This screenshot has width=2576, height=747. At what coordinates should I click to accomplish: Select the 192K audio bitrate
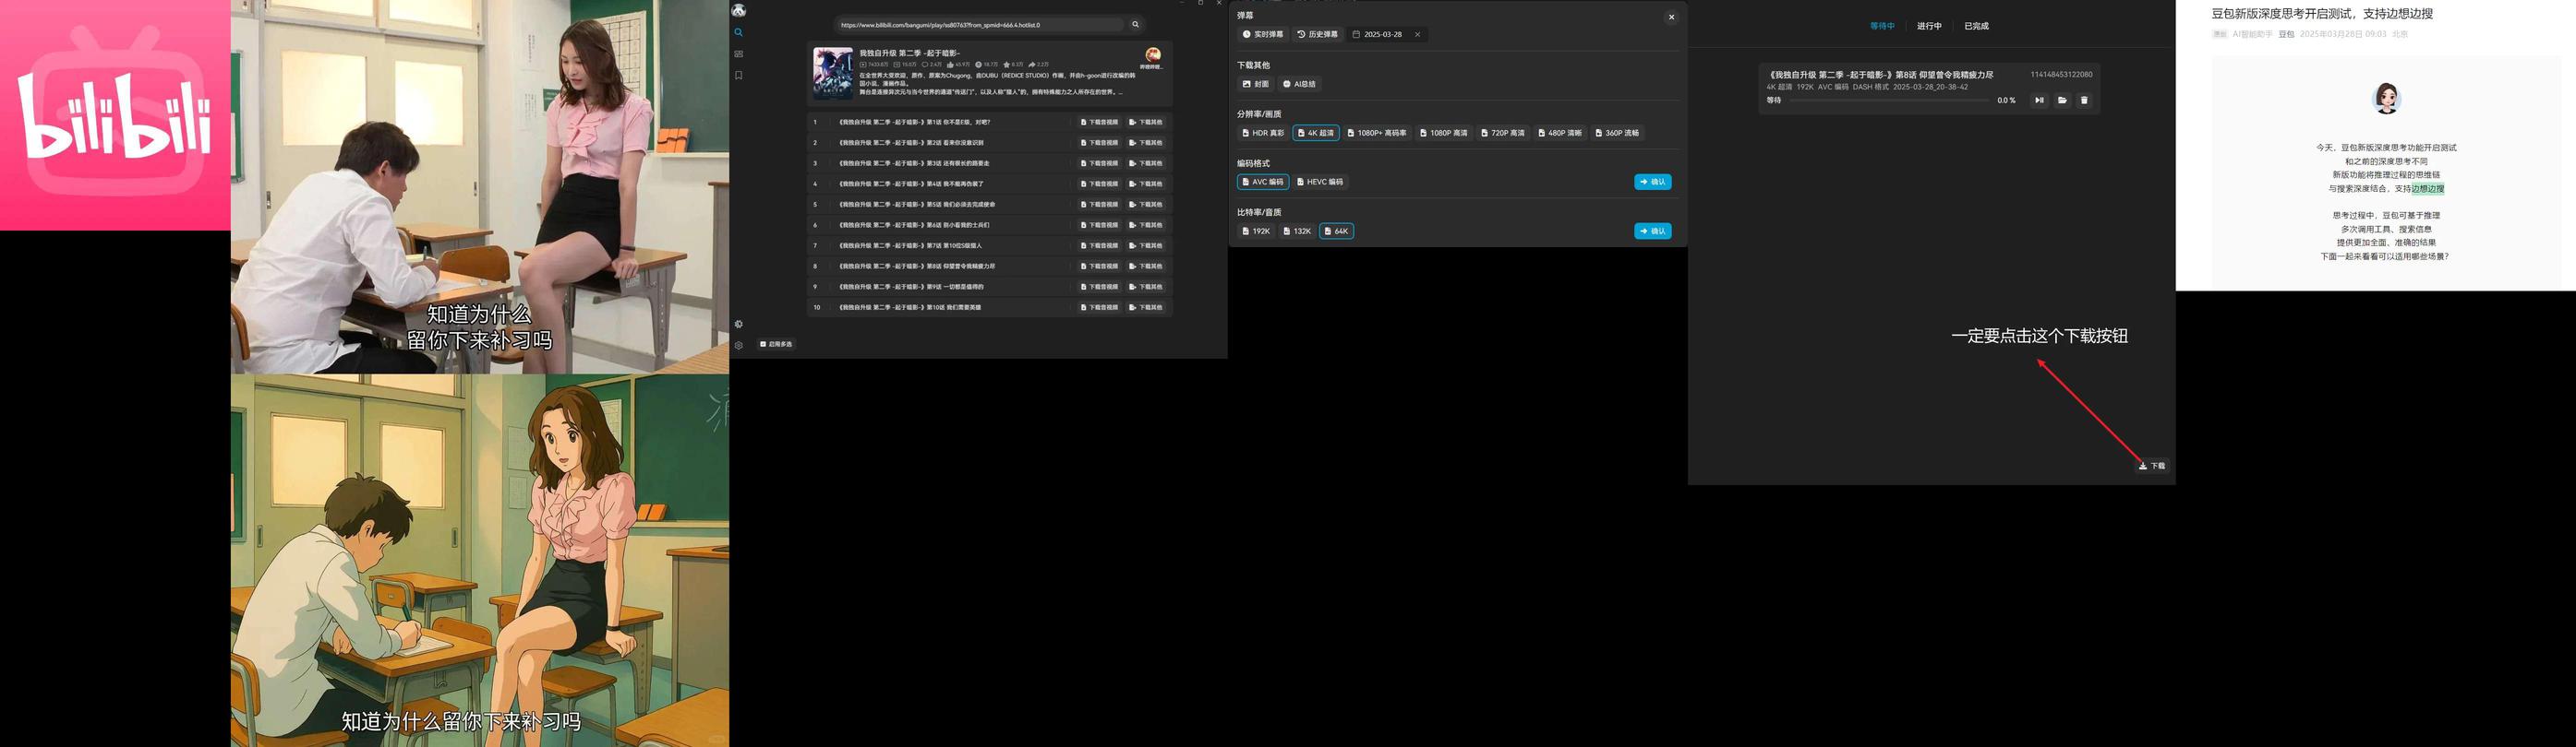pyautogui.click(x=1256, y=231)
